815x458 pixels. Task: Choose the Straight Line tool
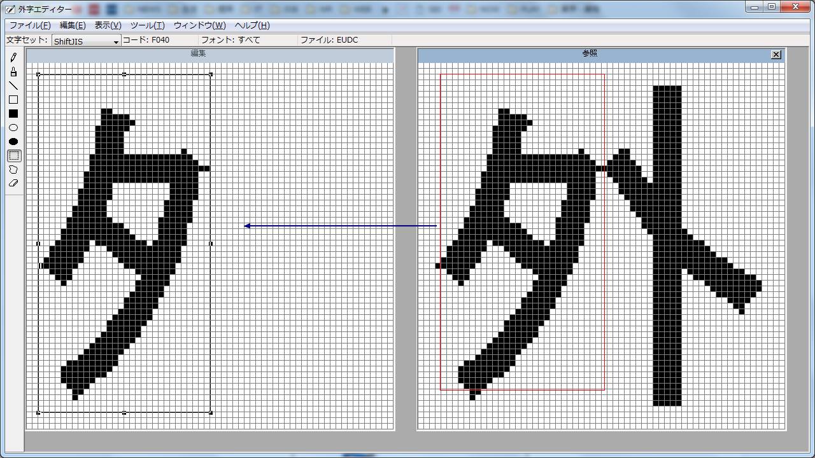(13, 85)
